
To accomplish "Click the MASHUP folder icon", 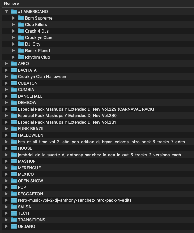I will click(x=14, y=161).
